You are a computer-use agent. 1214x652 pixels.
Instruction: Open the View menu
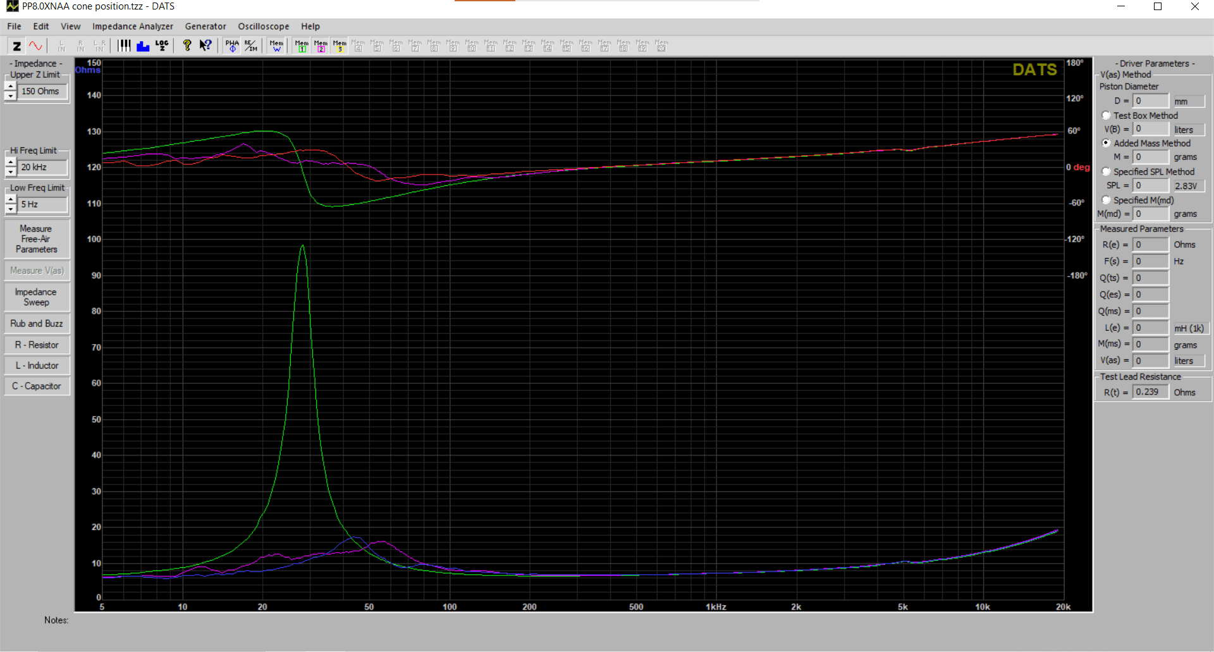pos(70,27)
